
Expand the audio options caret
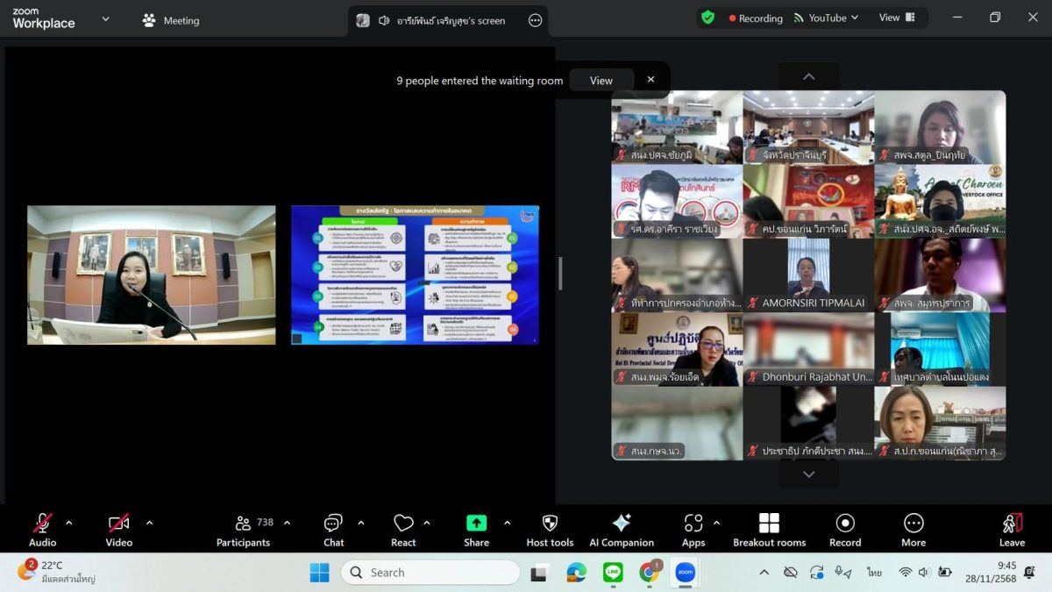tap(69, 523)
